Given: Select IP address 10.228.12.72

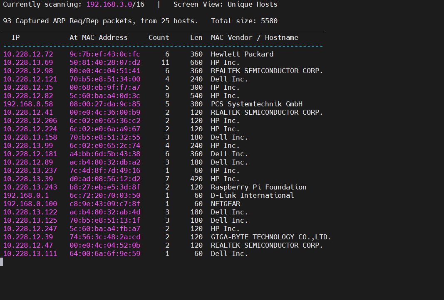Looking at the screenshot, I should (x=28, y=54).
